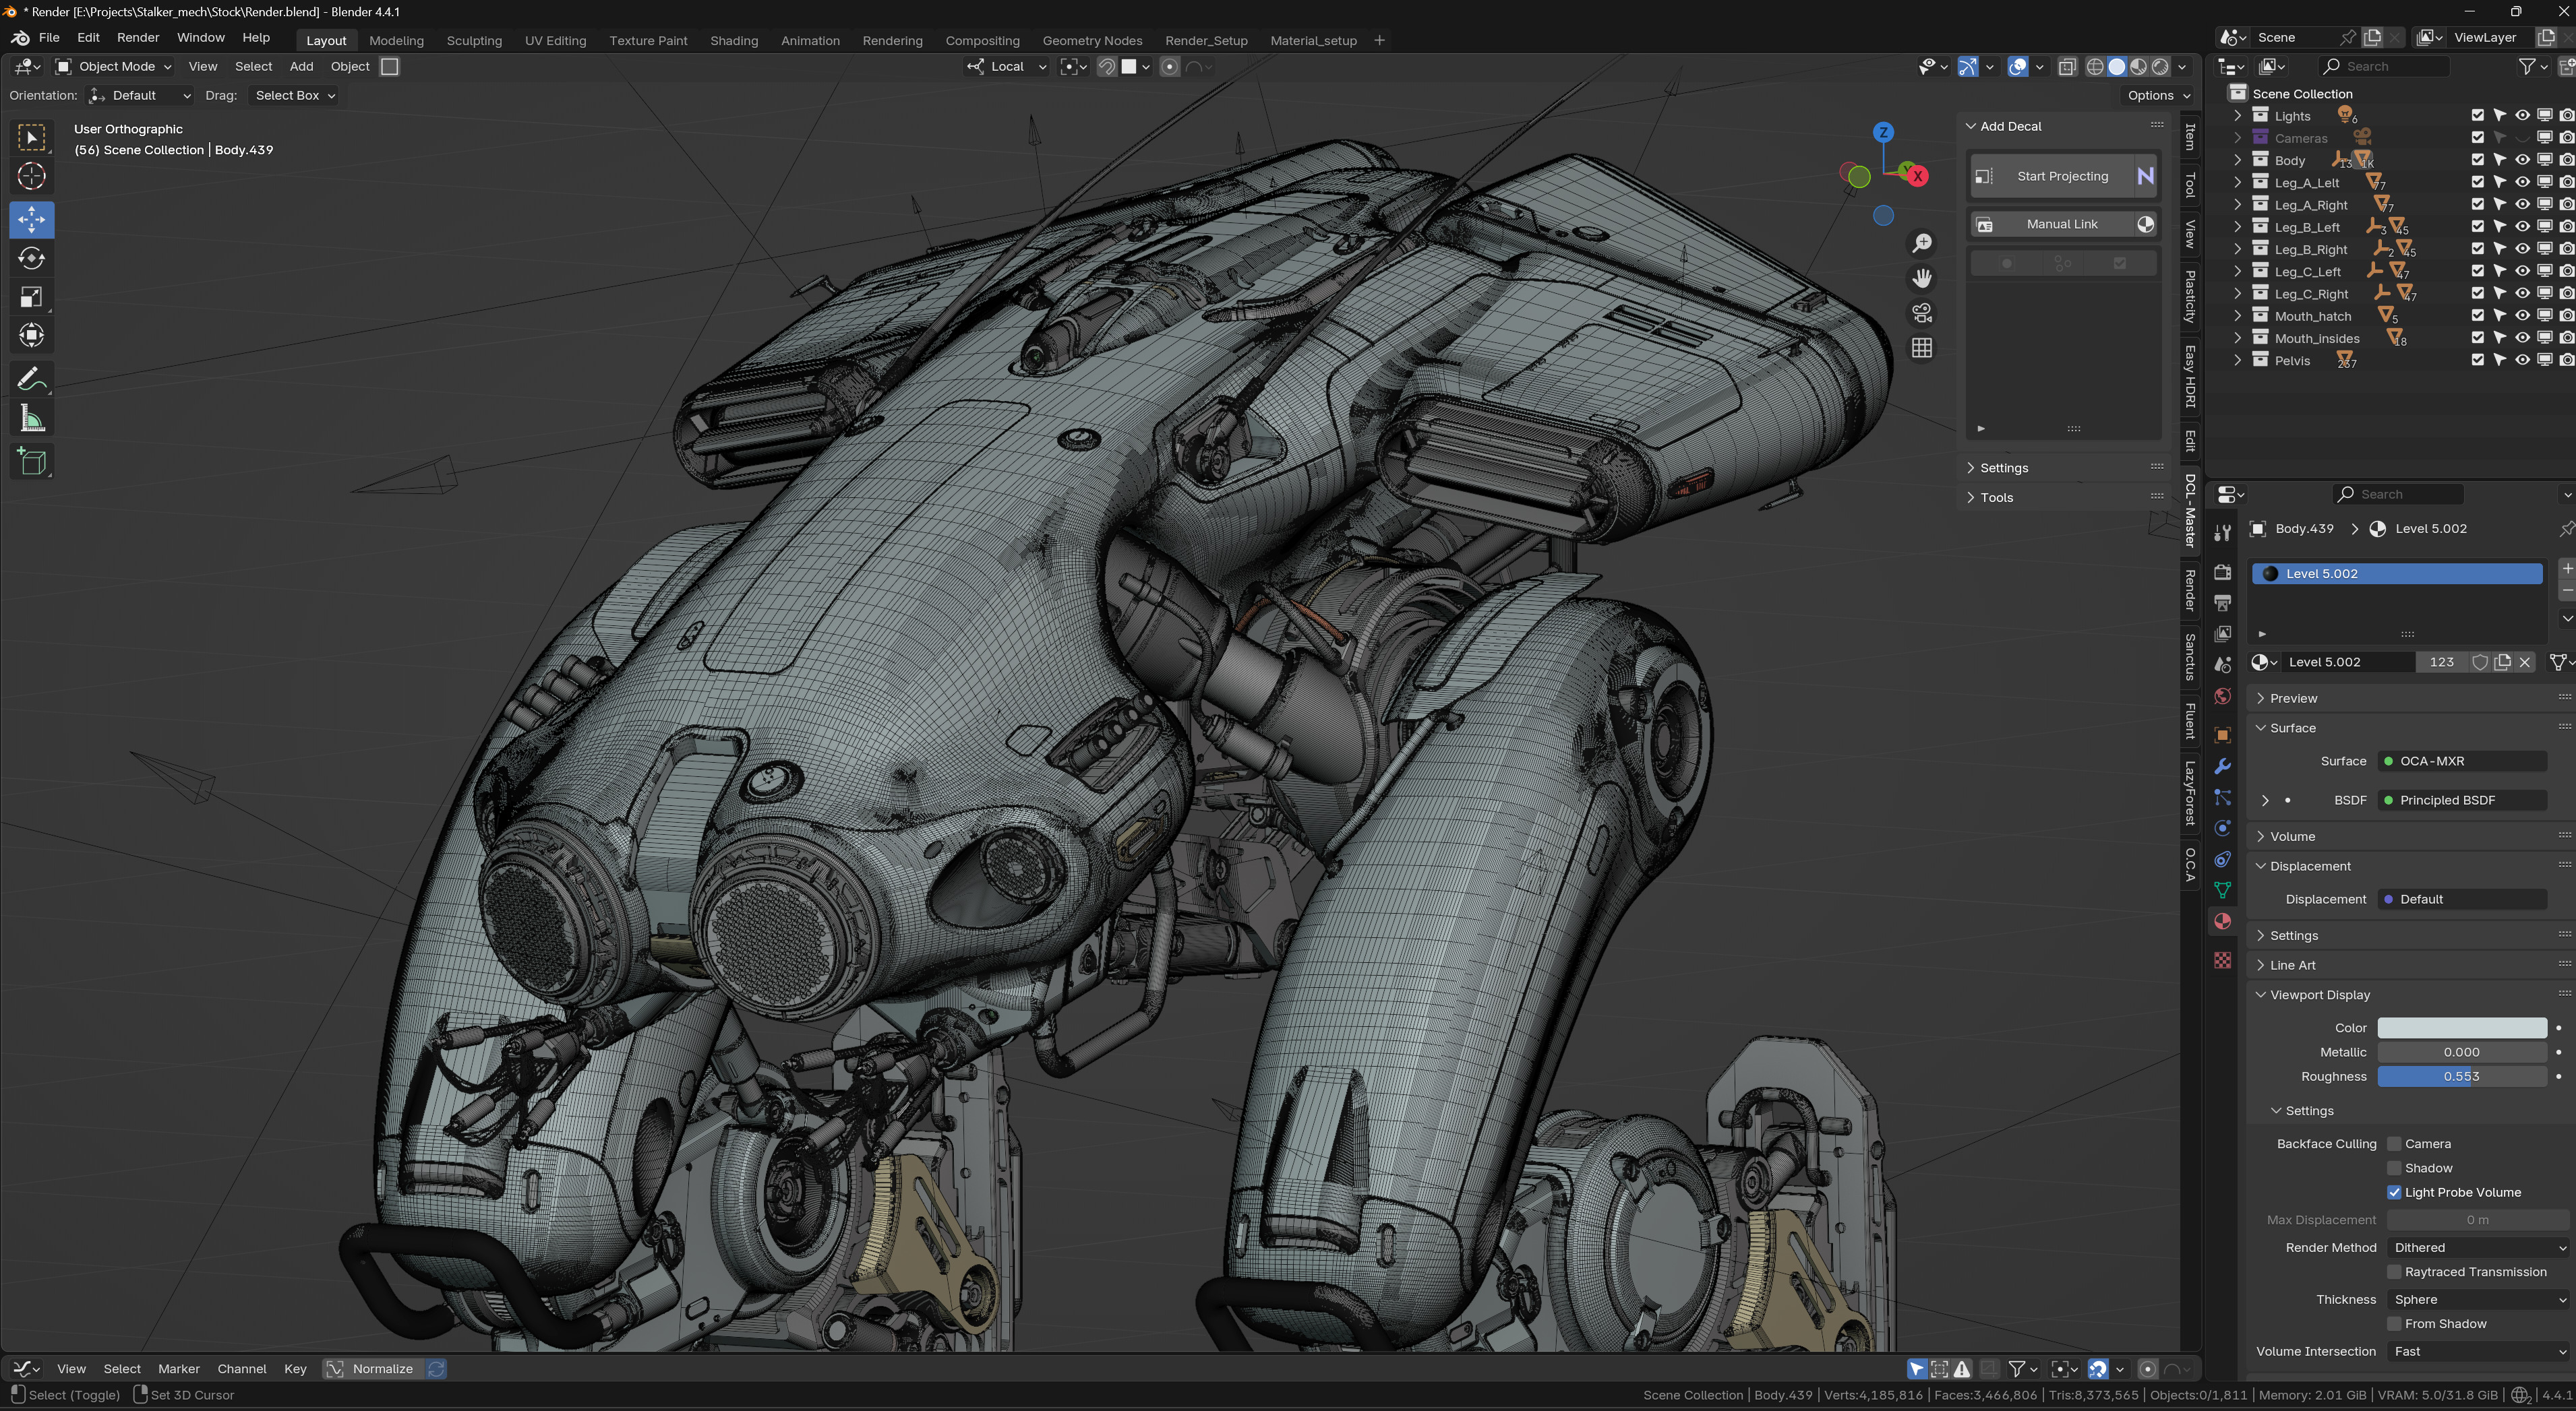
Task: Select the Annotate tool
Action: click(x=31, y=379)
